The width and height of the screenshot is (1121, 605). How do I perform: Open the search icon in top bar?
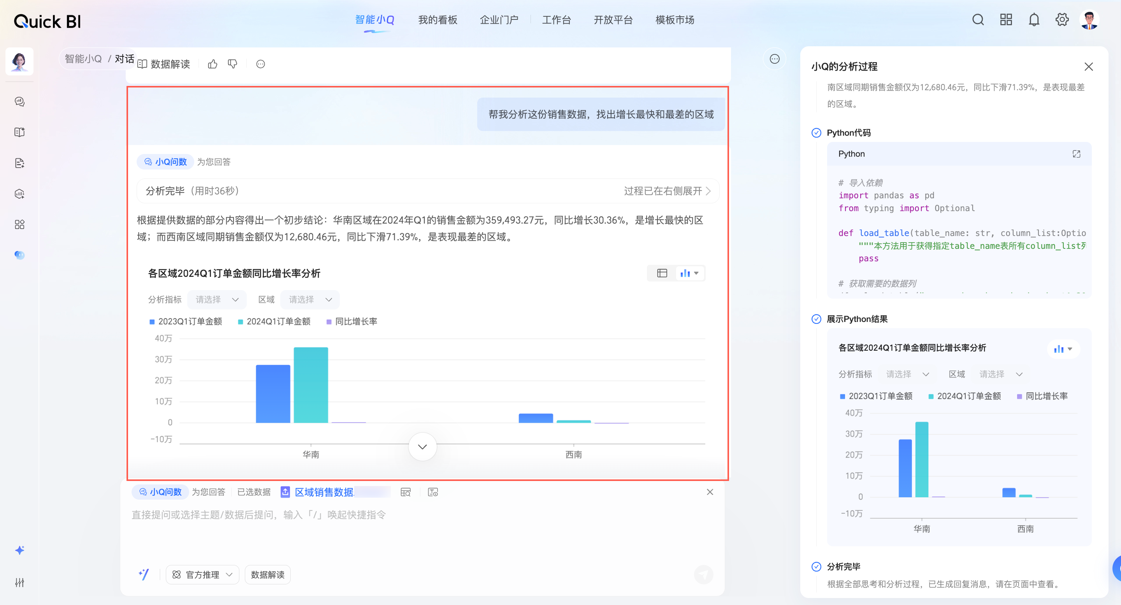pos(978,19)
